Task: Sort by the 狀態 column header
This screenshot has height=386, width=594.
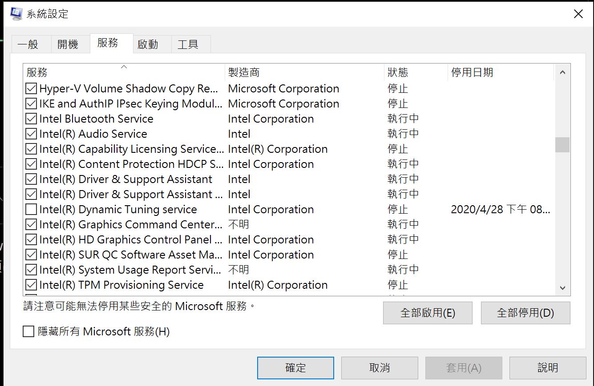Action: (416, 72)
